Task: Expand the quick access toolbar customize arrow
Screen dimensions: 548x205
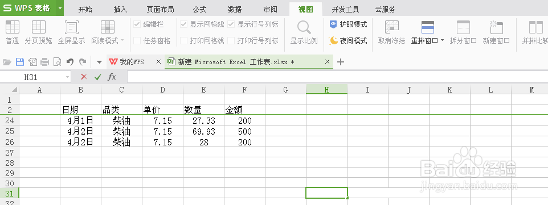Action: click(99, 62)
